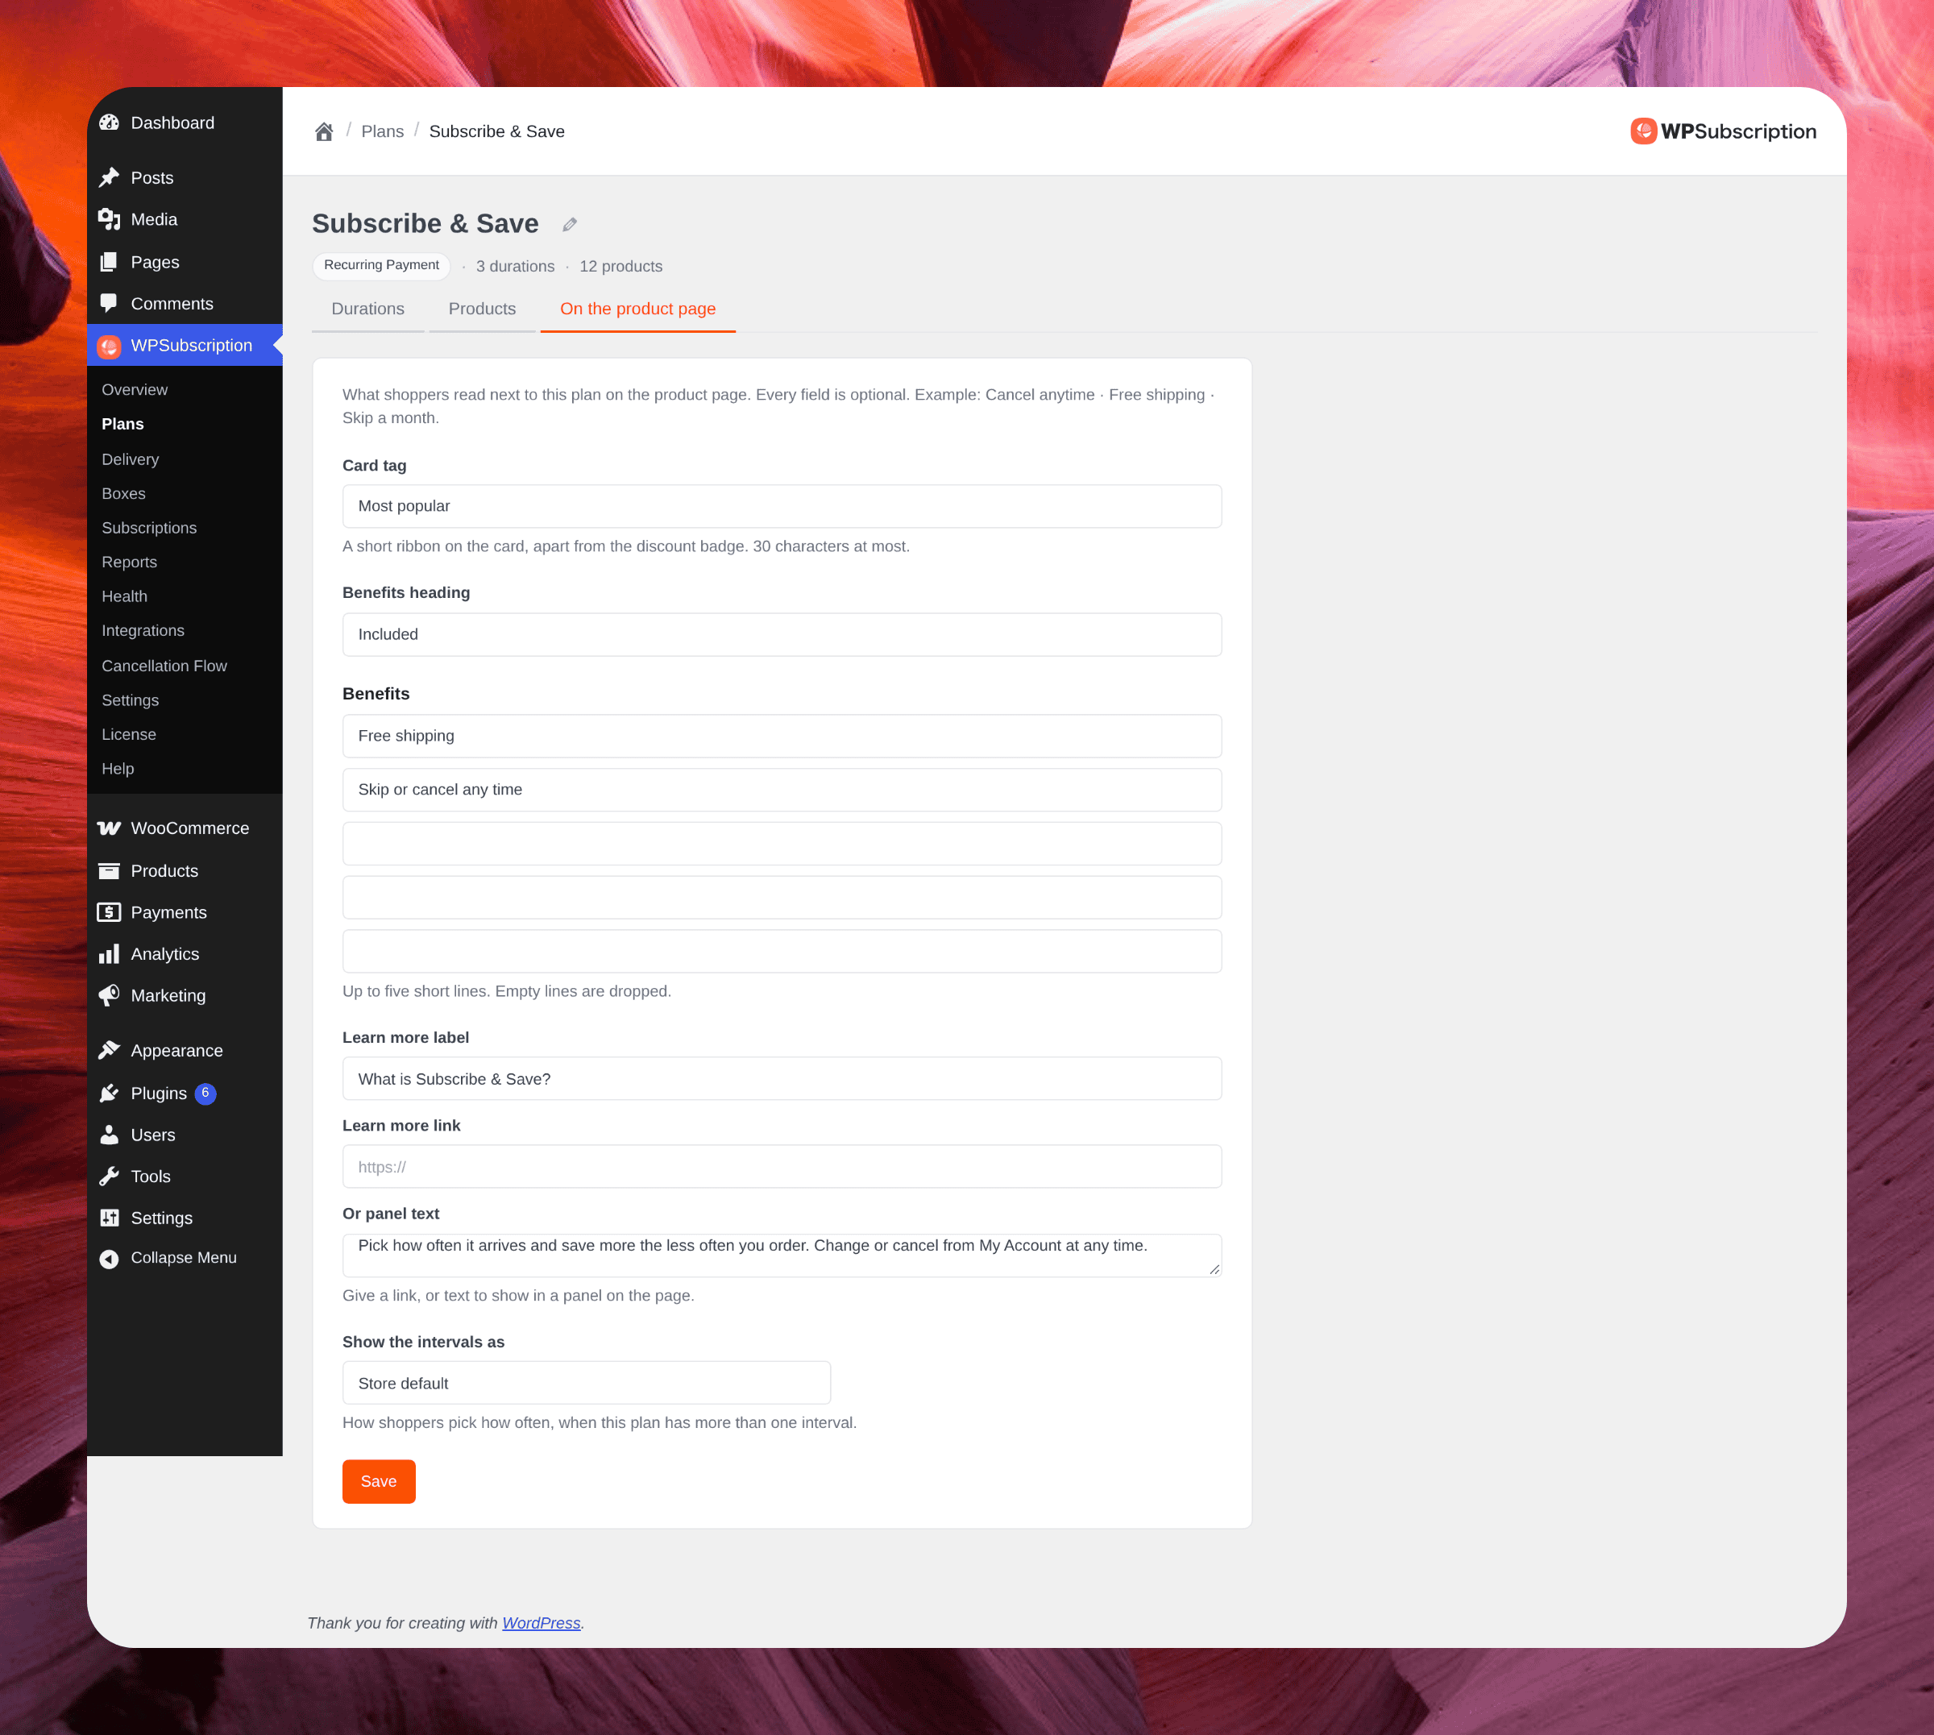Viewport: 1934px width, 1735px height.
Task: Click the Collapse Menu arrow icon
Action: tap(110, 1259)
